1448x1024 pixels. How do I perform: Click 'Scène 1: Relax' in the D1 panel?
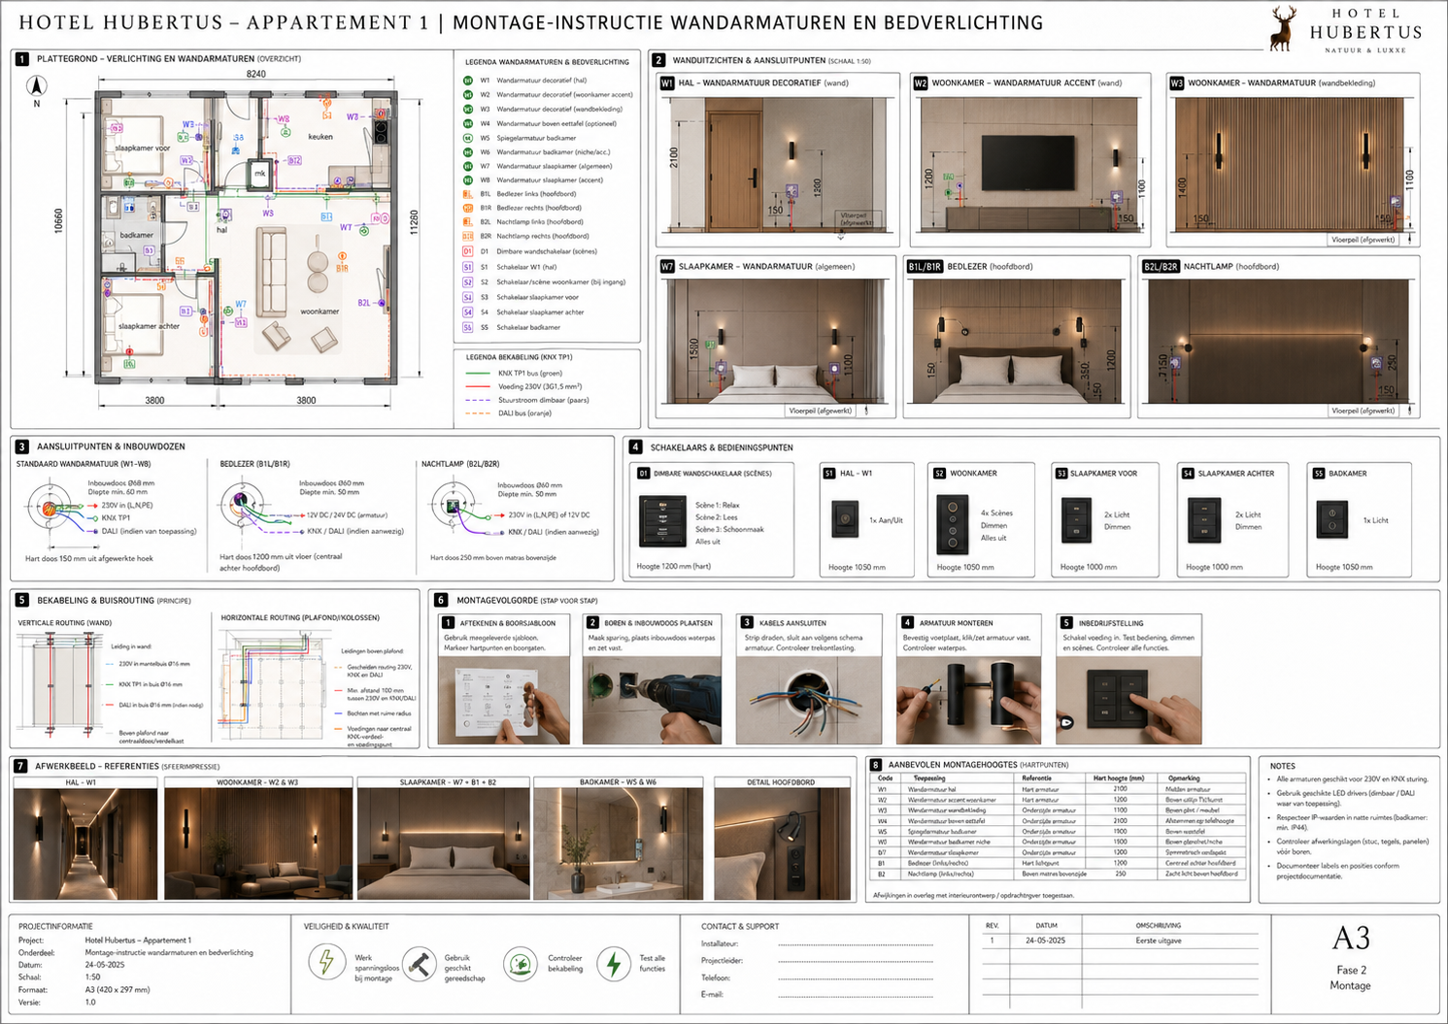tap(717, 505)
